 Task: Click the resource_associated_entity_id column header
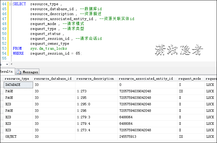pos(147,78)
